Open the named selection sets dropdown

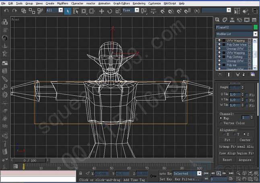[229, 11]
